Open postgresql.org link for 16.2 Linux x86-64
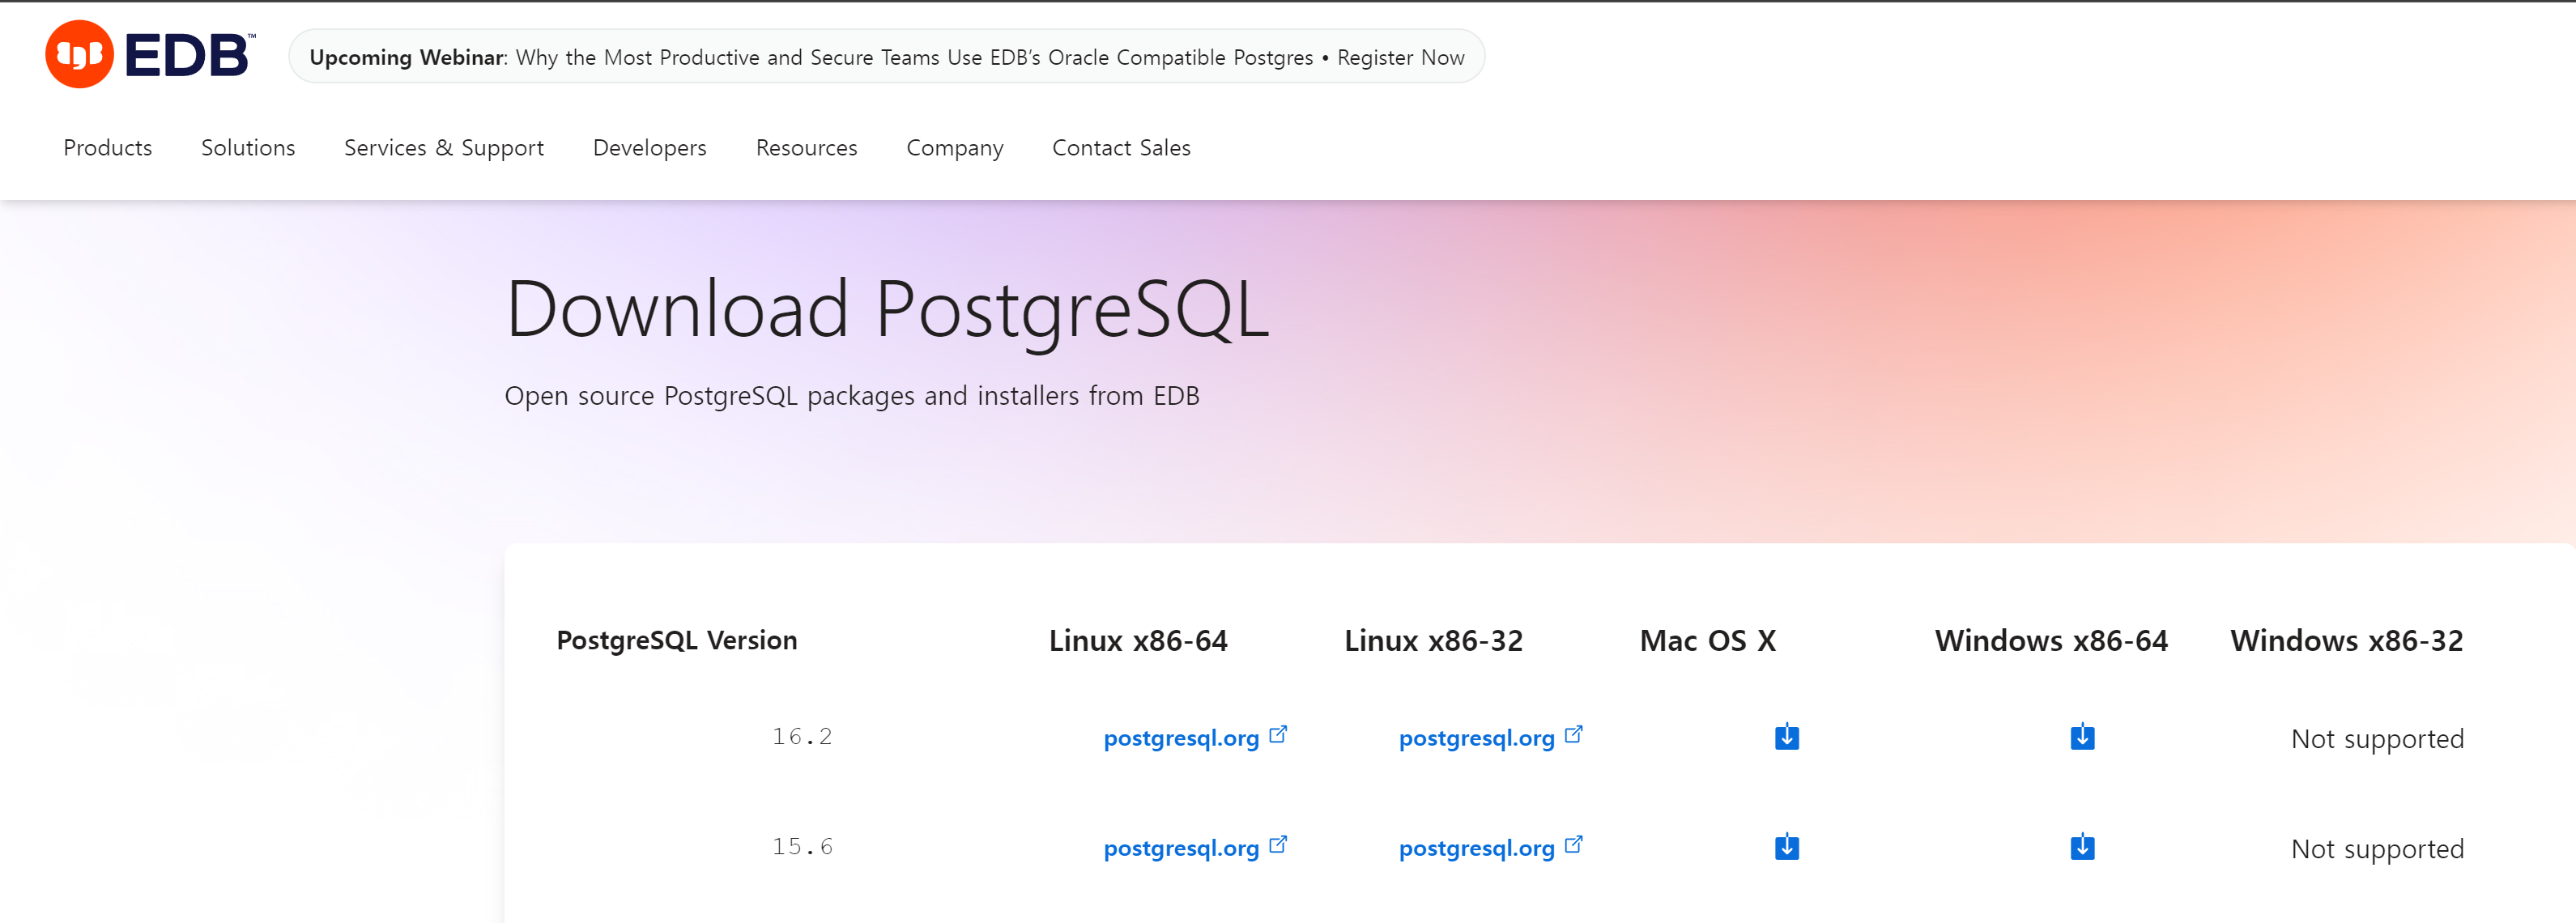Viewport: 2576px width, 923px height. (1180, 739)
